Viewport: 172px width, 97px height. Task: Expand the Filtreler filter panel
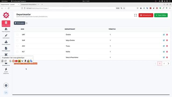20,23
